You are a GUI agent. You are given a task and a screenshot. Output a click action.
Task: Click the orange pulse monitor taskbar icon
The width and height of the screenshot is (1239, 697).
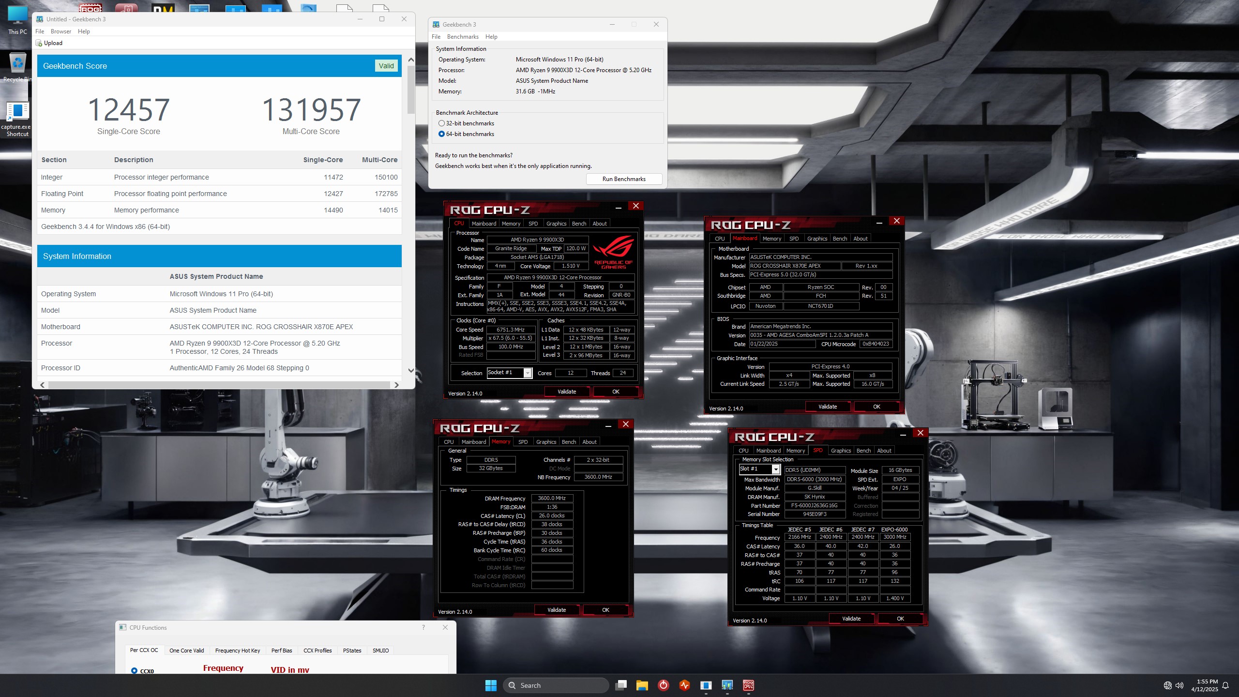pos(685,685)
